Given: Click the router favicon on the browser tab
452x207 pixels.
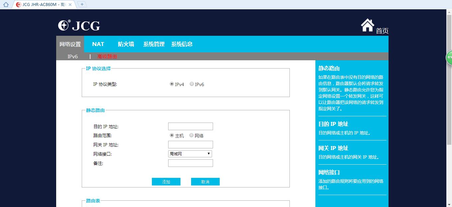Looking at the screenshot, I should [18, 4].
